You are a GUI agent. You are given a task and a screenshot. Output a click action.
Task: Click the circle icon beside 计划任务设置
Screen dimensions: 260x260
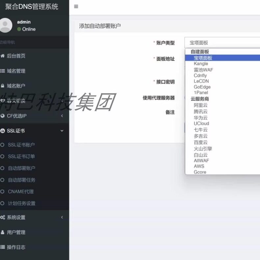(x=2, y=203)
